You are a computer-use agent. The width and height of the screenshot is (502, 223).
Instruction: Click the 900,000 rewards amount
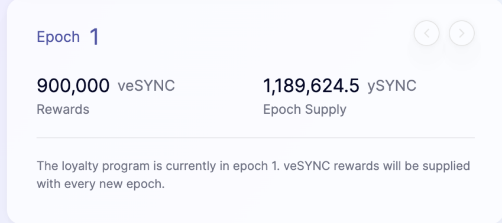[x=73, y=86]
